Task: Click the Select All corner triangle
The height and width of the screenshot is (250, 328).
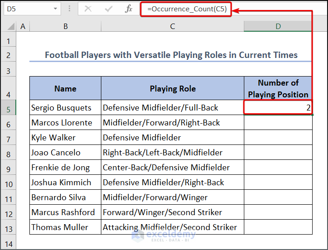Action: click(x=9, y=27)
